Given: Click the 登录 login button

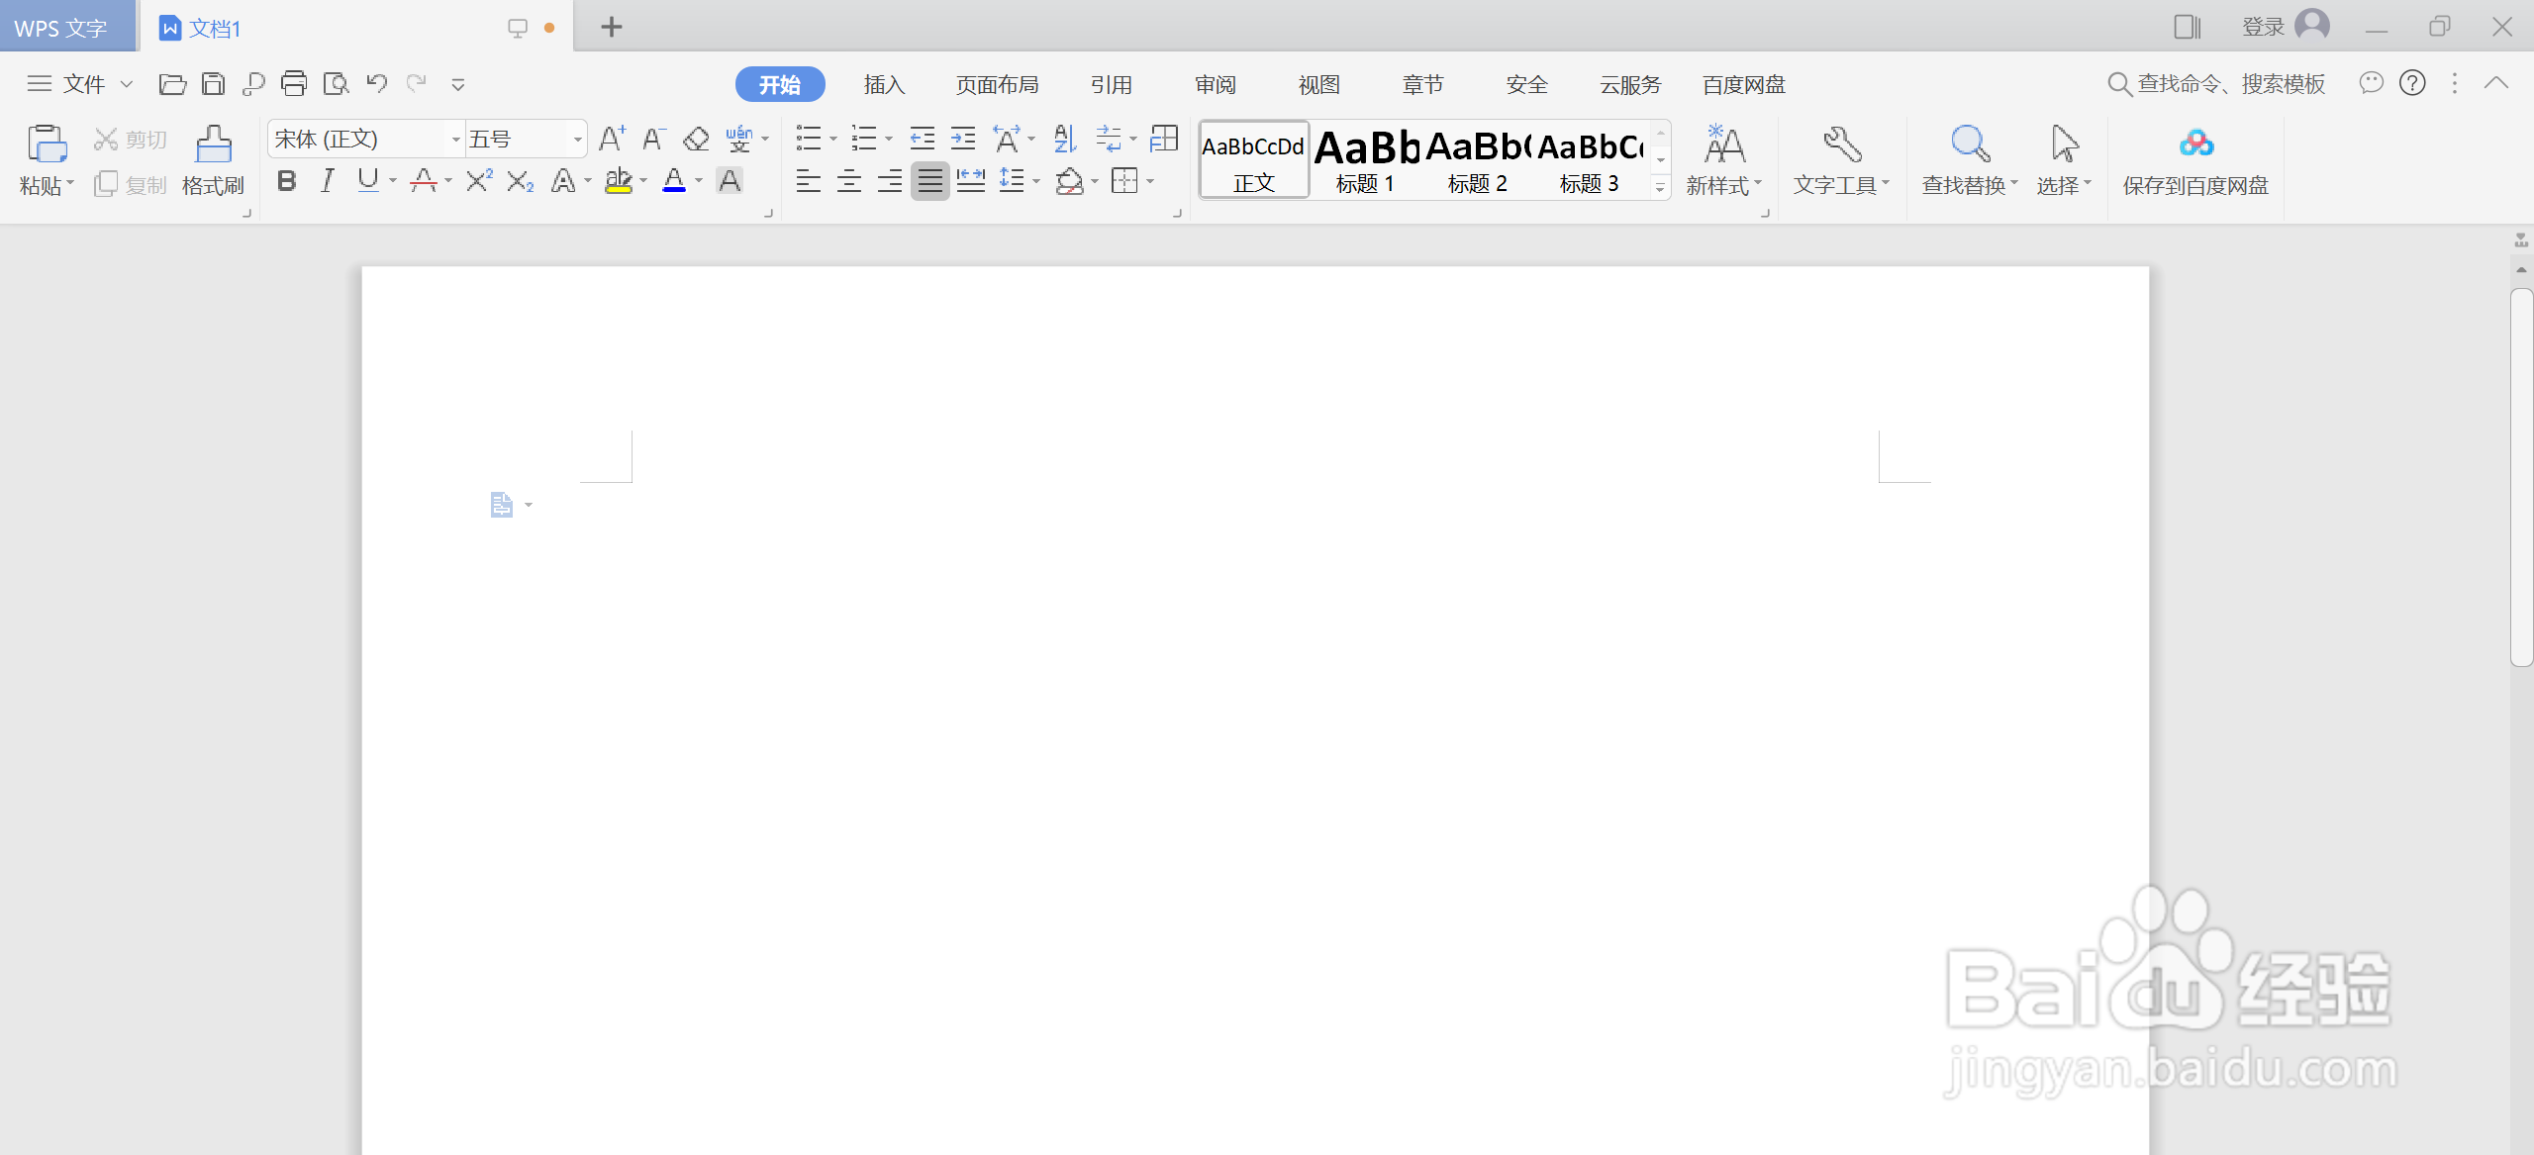Looking at the screenshot, I should pyautogui.click(x=2263, y=28).
